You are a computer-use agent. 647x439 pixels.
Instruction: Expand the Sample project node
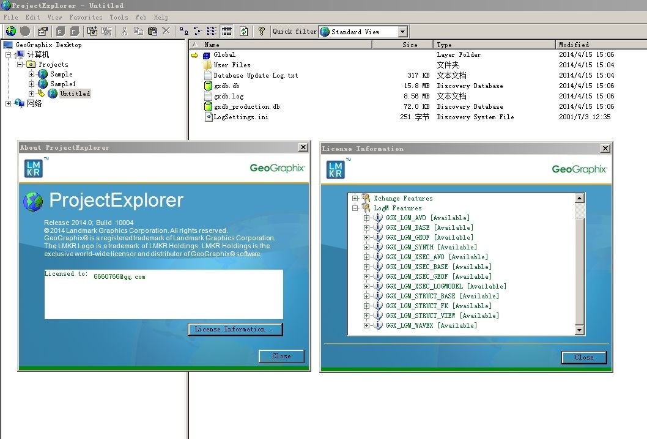[x=31, y=74]
